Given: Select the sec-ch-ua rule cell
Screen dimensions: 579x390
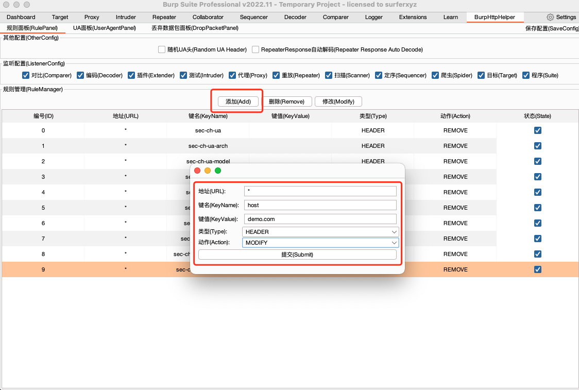Looking at the screenshot, I should (208, 130).
